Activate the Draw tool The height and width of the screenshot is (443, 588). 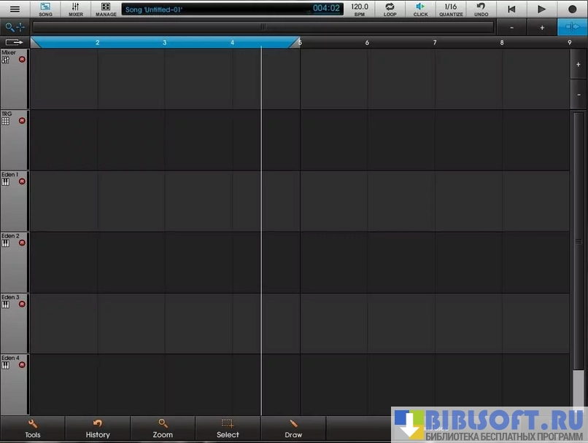pos(293,428)
